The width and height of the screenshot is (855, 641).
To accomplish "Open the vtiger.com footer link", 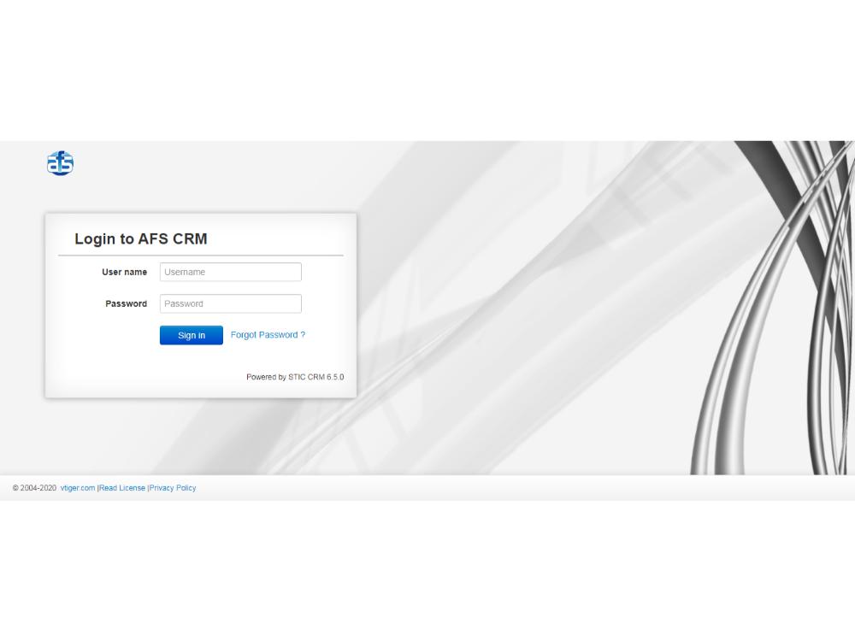I will [78, 488].
